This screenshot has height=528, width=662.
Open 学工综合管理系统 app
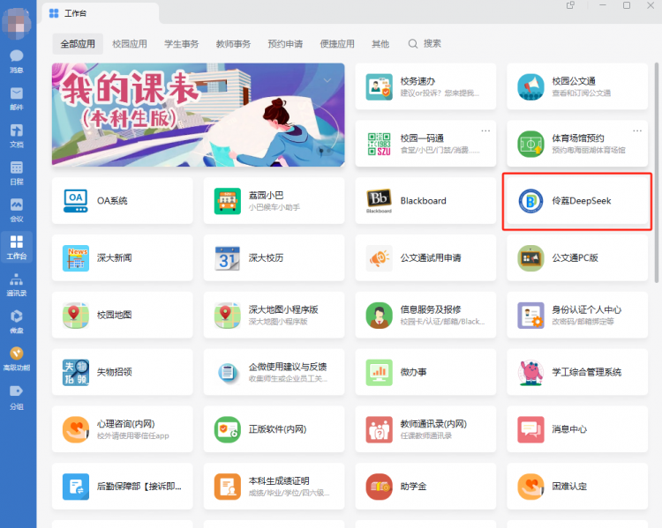click(x=577, y=372)
